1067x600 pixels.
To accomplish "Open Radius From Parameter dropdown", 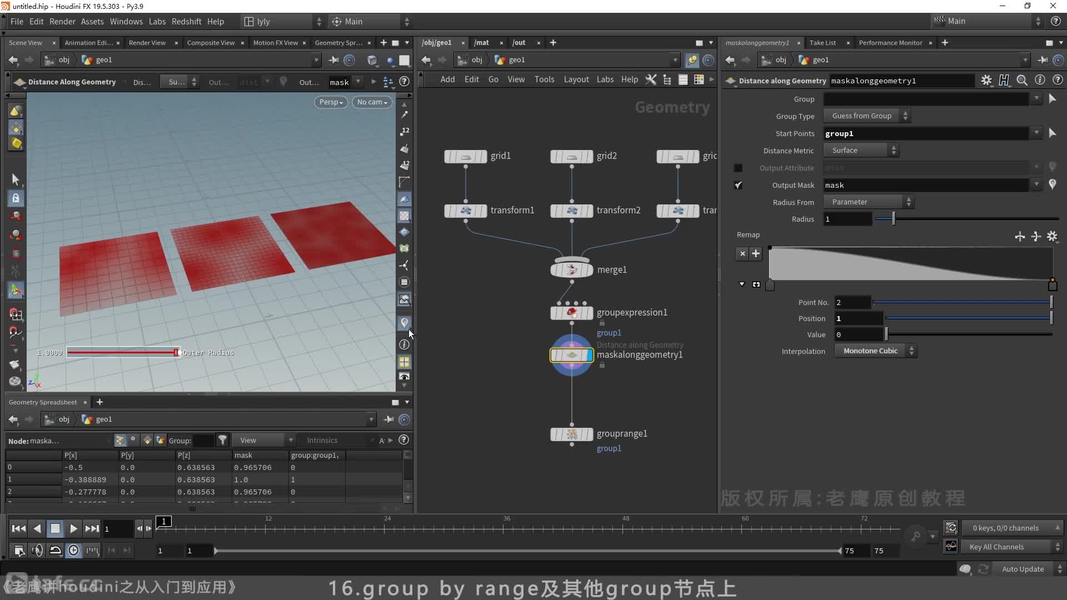I will tap(869, 202).
